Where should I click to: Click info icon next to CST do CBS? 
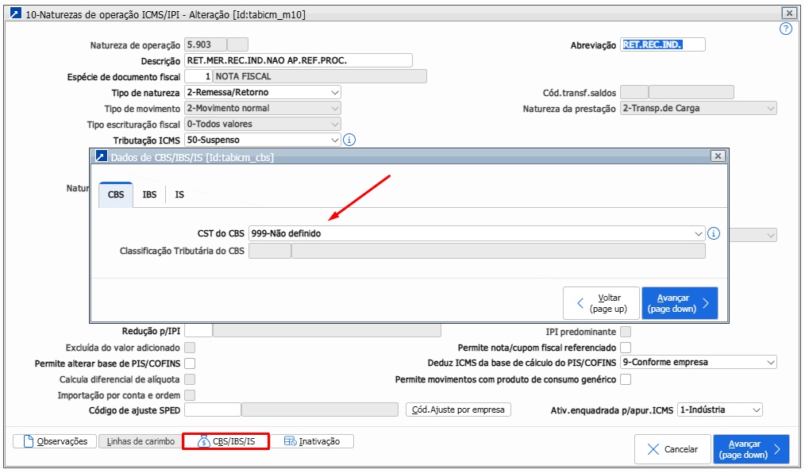click(x=713, y=233)
